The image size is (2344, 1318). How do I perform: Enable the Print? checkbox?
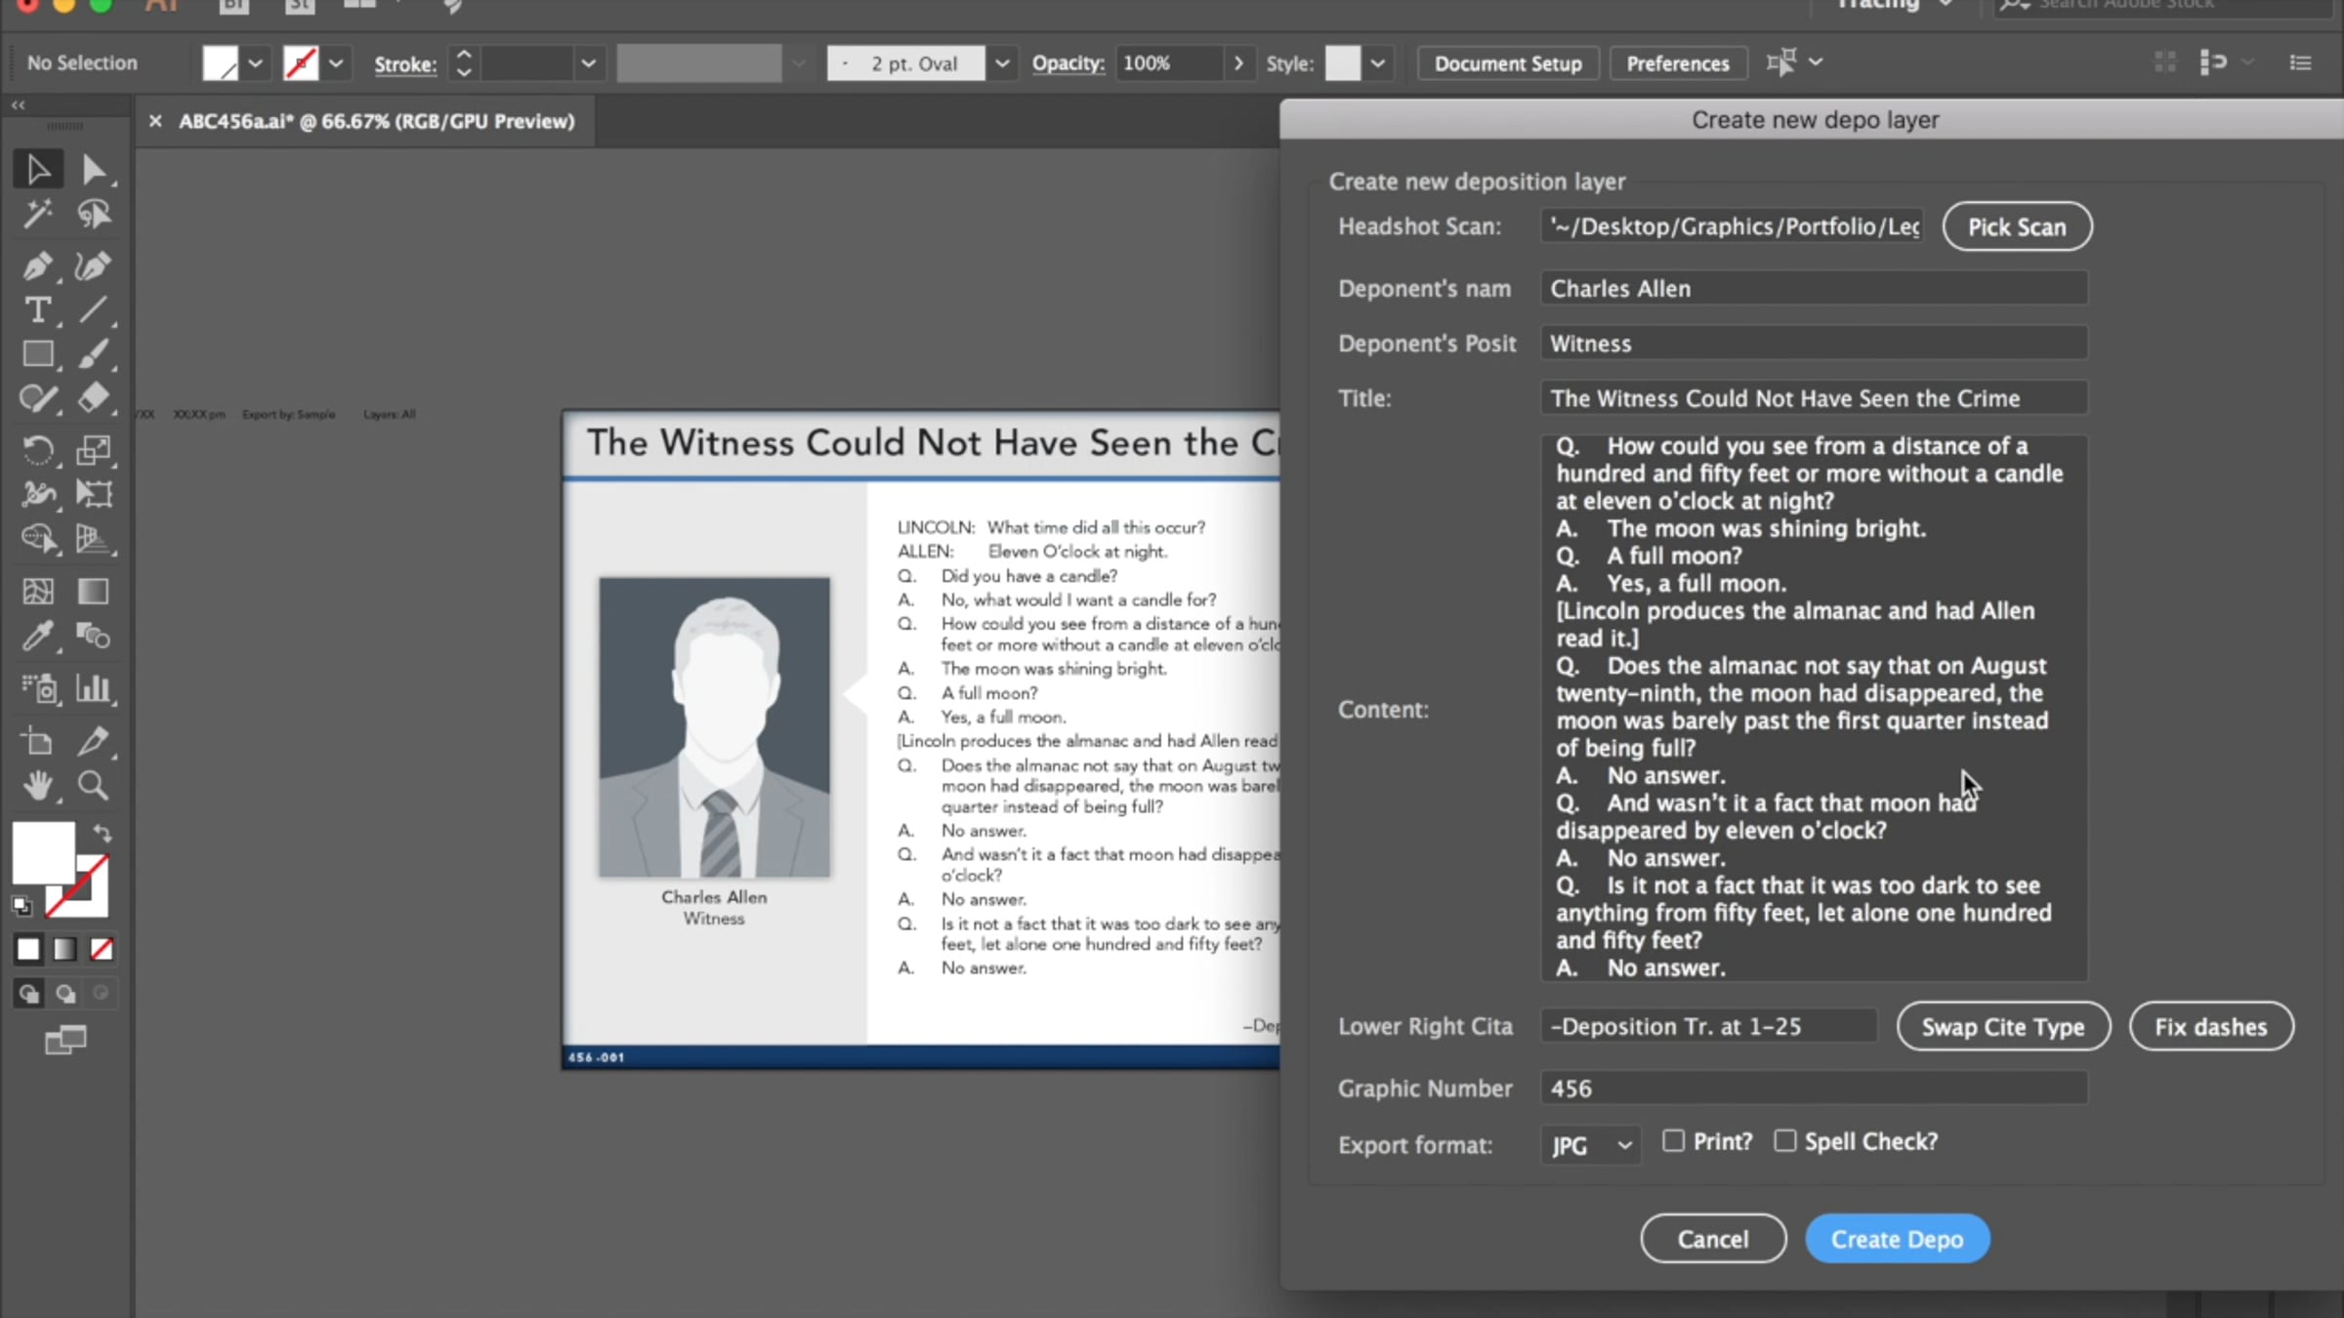coord(1673,1140)
